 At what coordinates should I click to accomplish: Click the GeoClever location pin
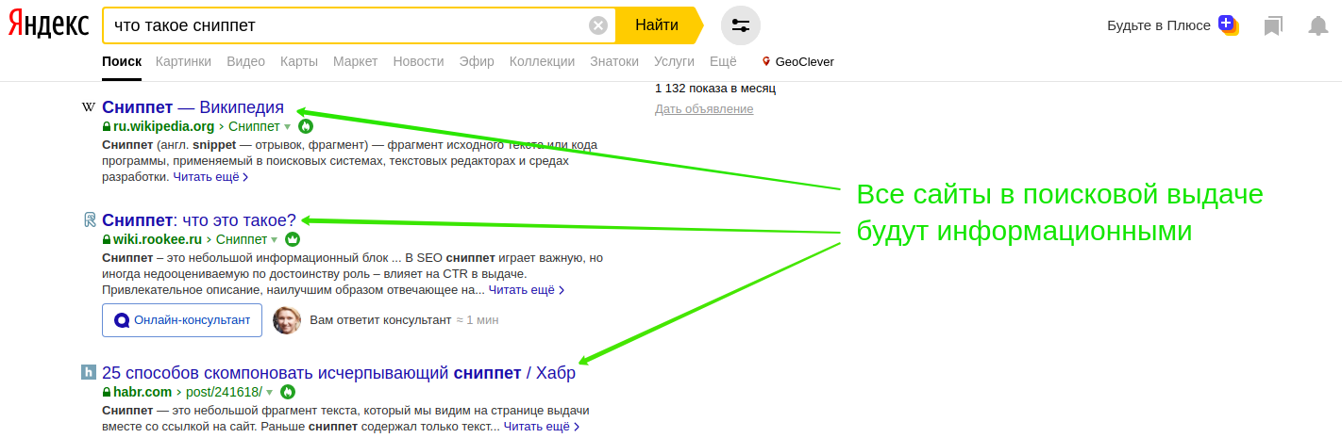(766, 62)
